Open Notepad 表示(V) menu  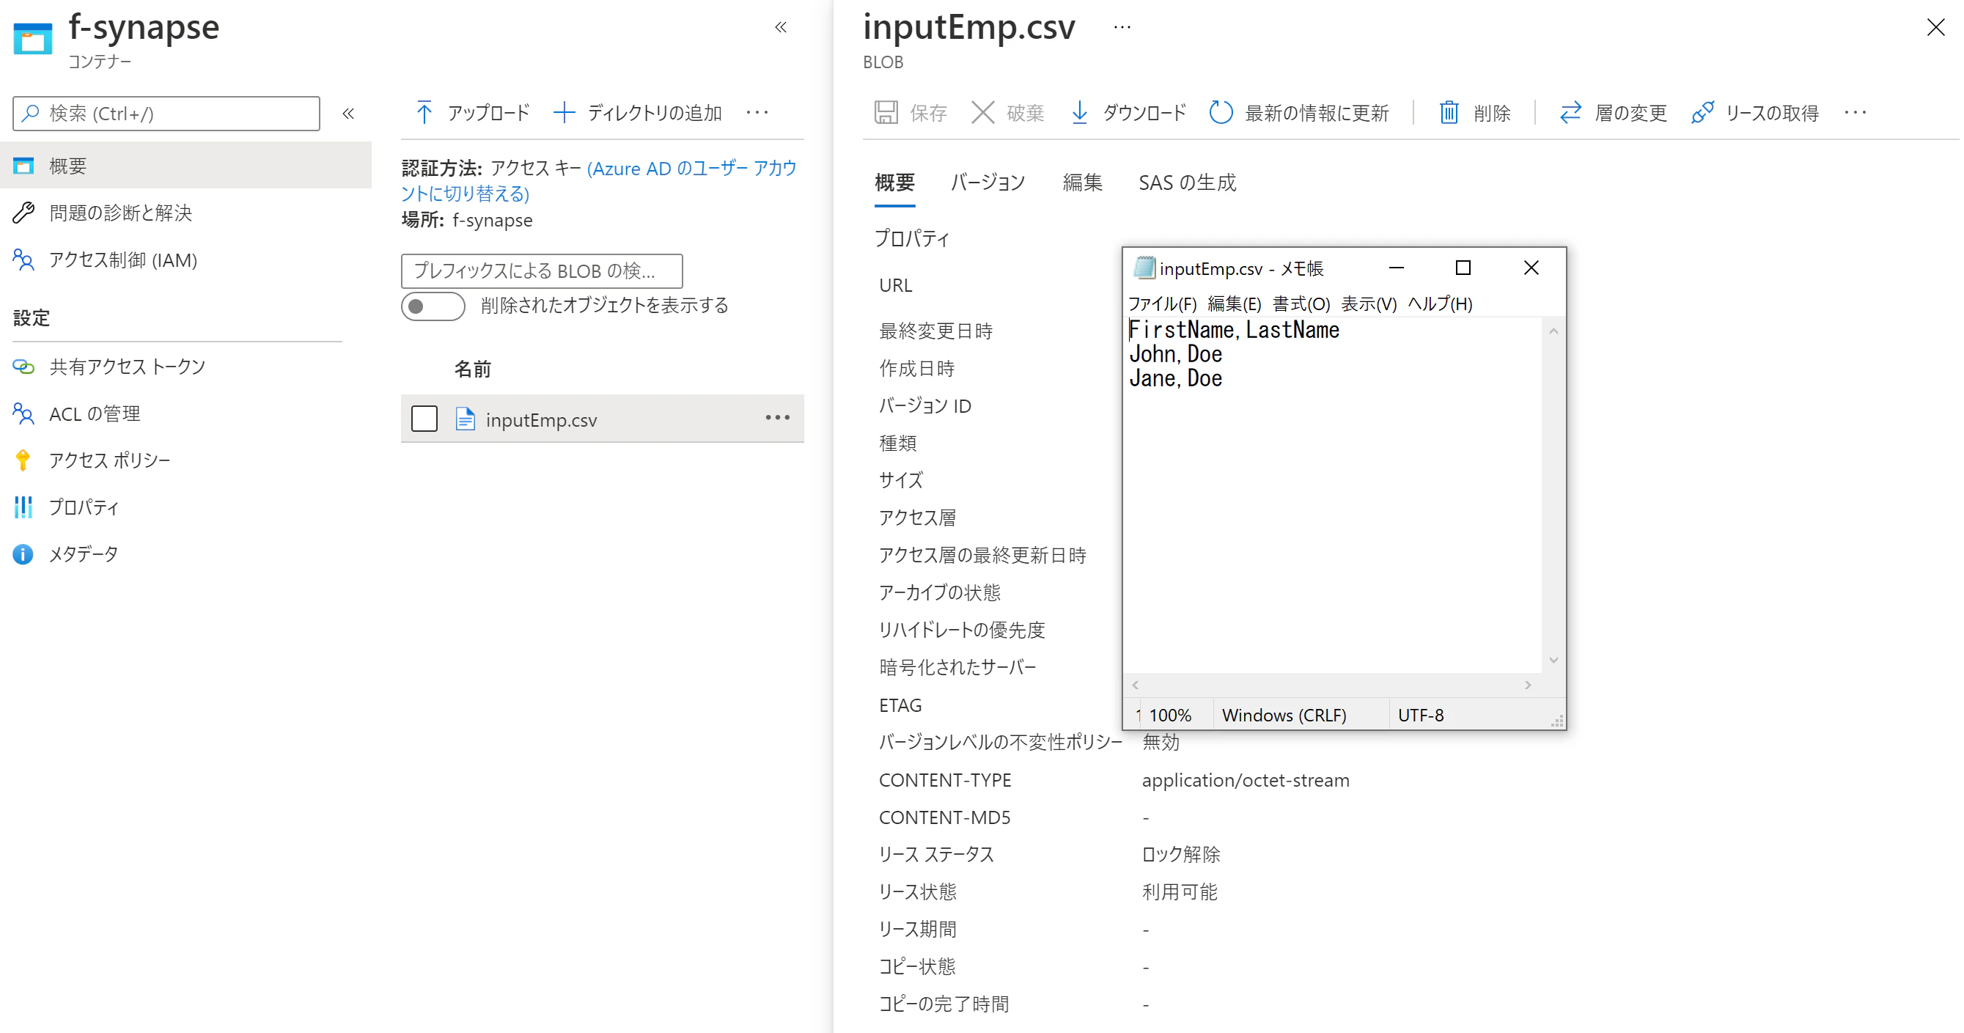click(x=1369, y=304)
